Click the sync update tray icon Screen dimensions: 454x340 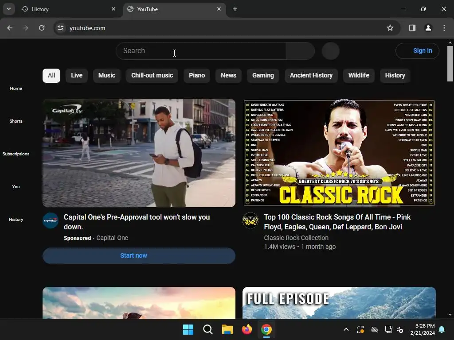pos(360,329)
